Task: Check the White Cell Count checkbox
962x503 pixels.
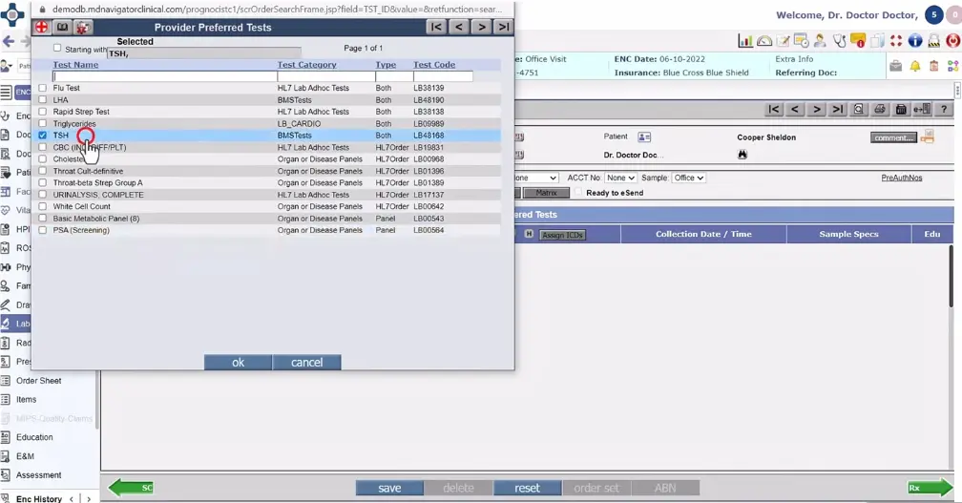Action: pos(42,206)
